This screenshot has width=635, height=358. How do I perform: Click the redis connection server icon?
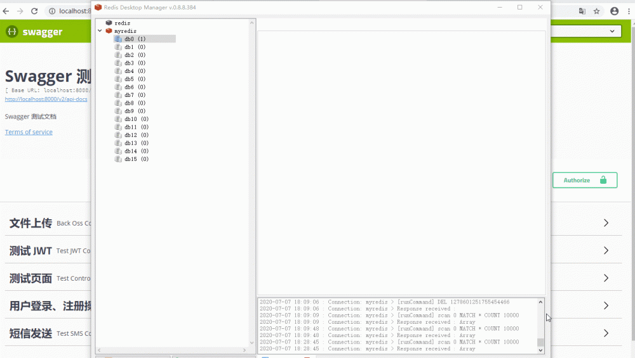coord(109,23)
